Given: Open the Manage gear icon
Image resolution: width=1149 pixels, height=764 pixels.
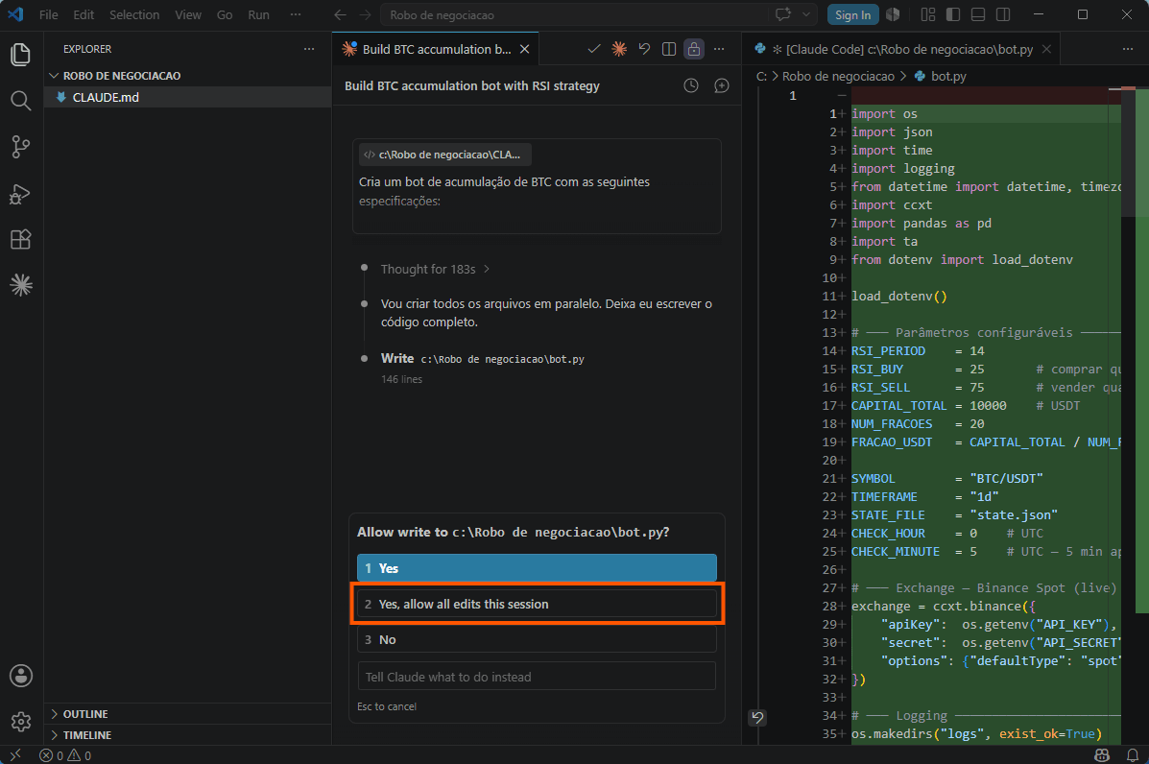Looking at the screenshot, I should click(20, 722).
